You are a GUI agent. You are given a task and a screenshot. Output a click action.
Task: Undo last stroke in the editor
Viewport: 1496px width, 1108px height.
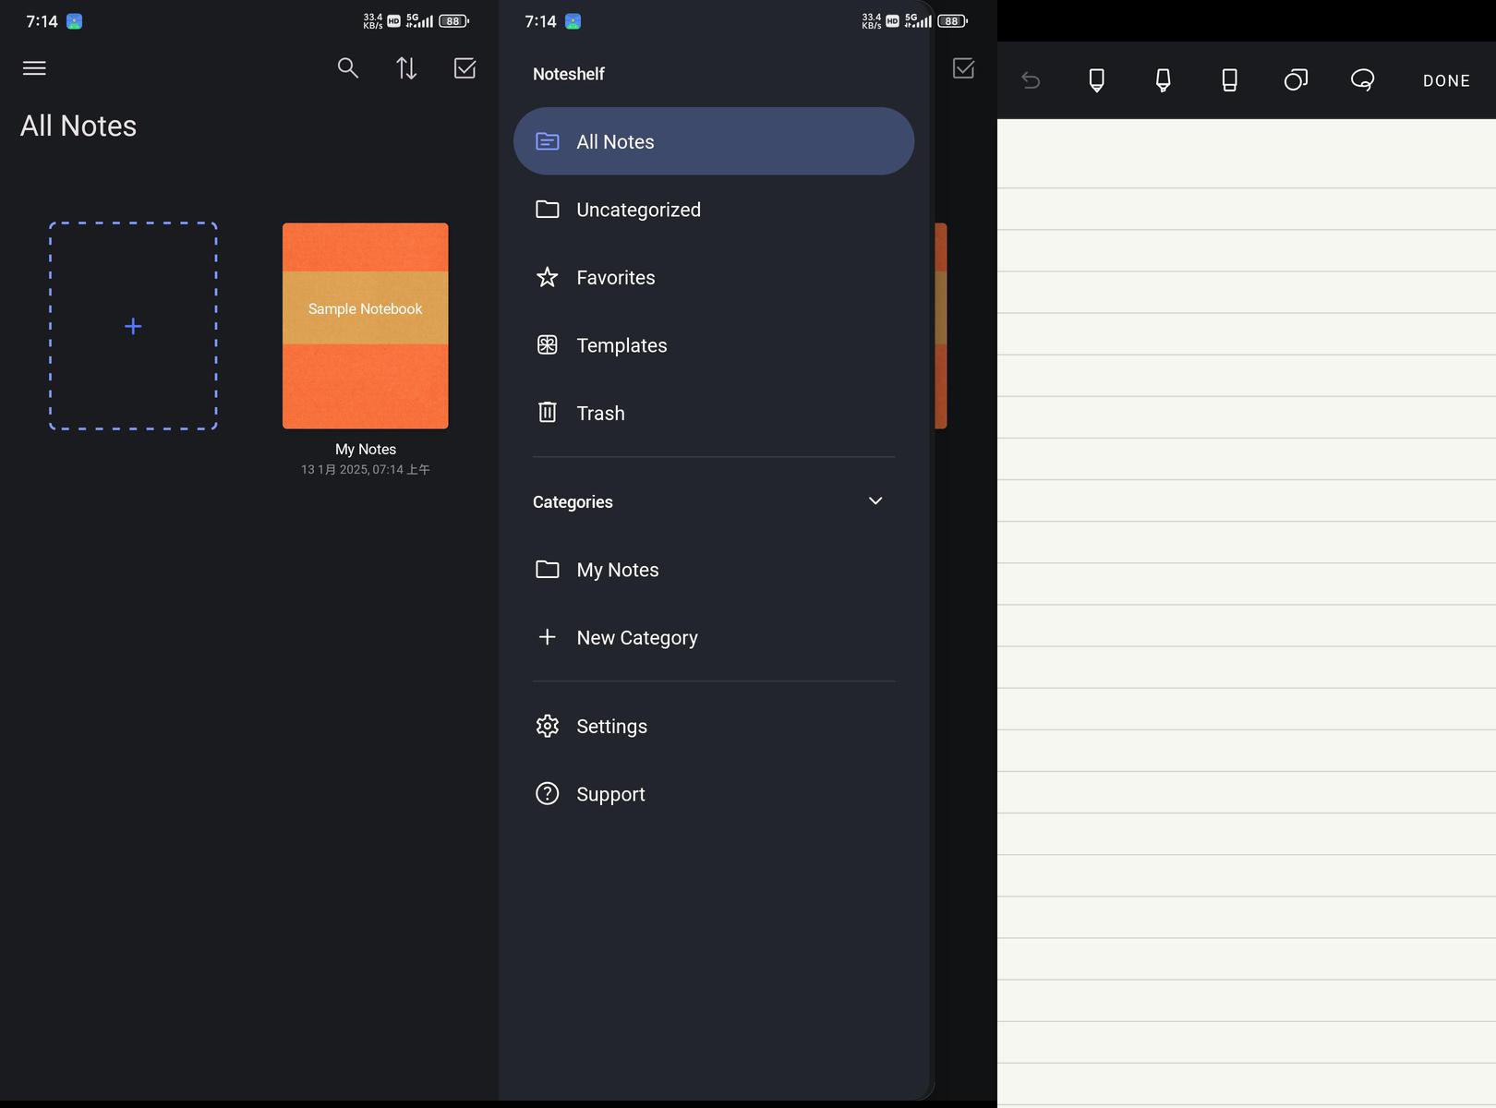[x=1031, y=80]
